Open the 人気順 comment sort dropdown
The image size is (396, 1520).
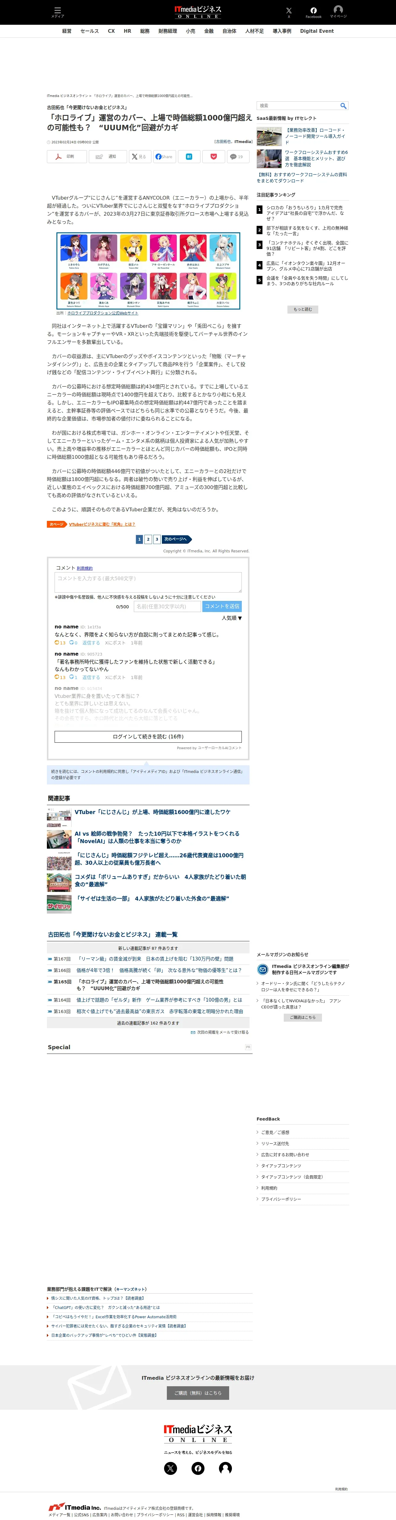(232, 618)
